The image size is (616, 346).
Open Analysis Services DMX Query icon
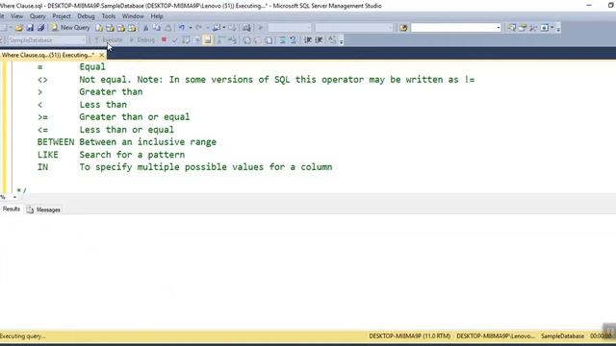click(121, 28)
